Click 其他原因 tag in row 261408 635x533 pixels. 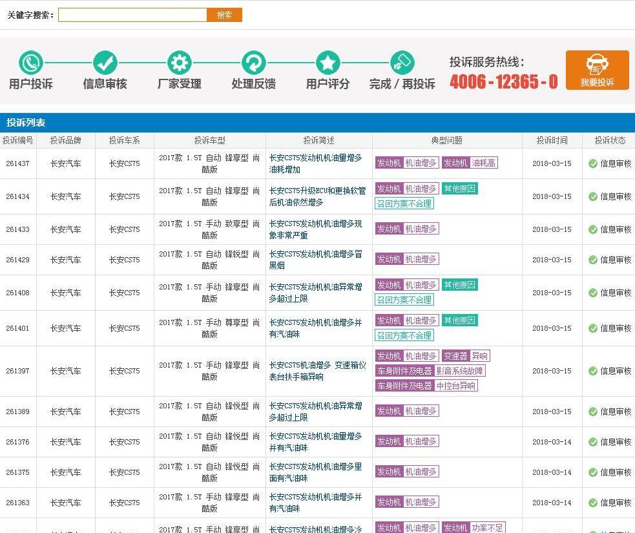click(x=460, y=285)
